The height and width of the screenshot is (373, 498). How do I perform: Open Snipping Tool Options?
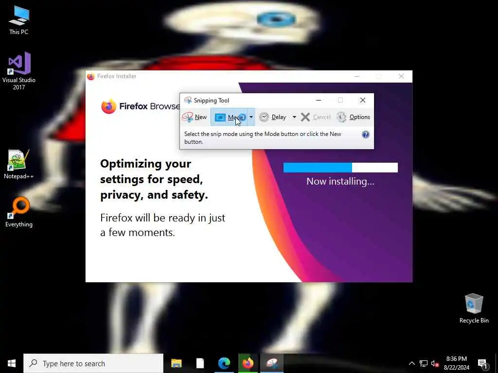pyautogui.click(x=353, y=117)
